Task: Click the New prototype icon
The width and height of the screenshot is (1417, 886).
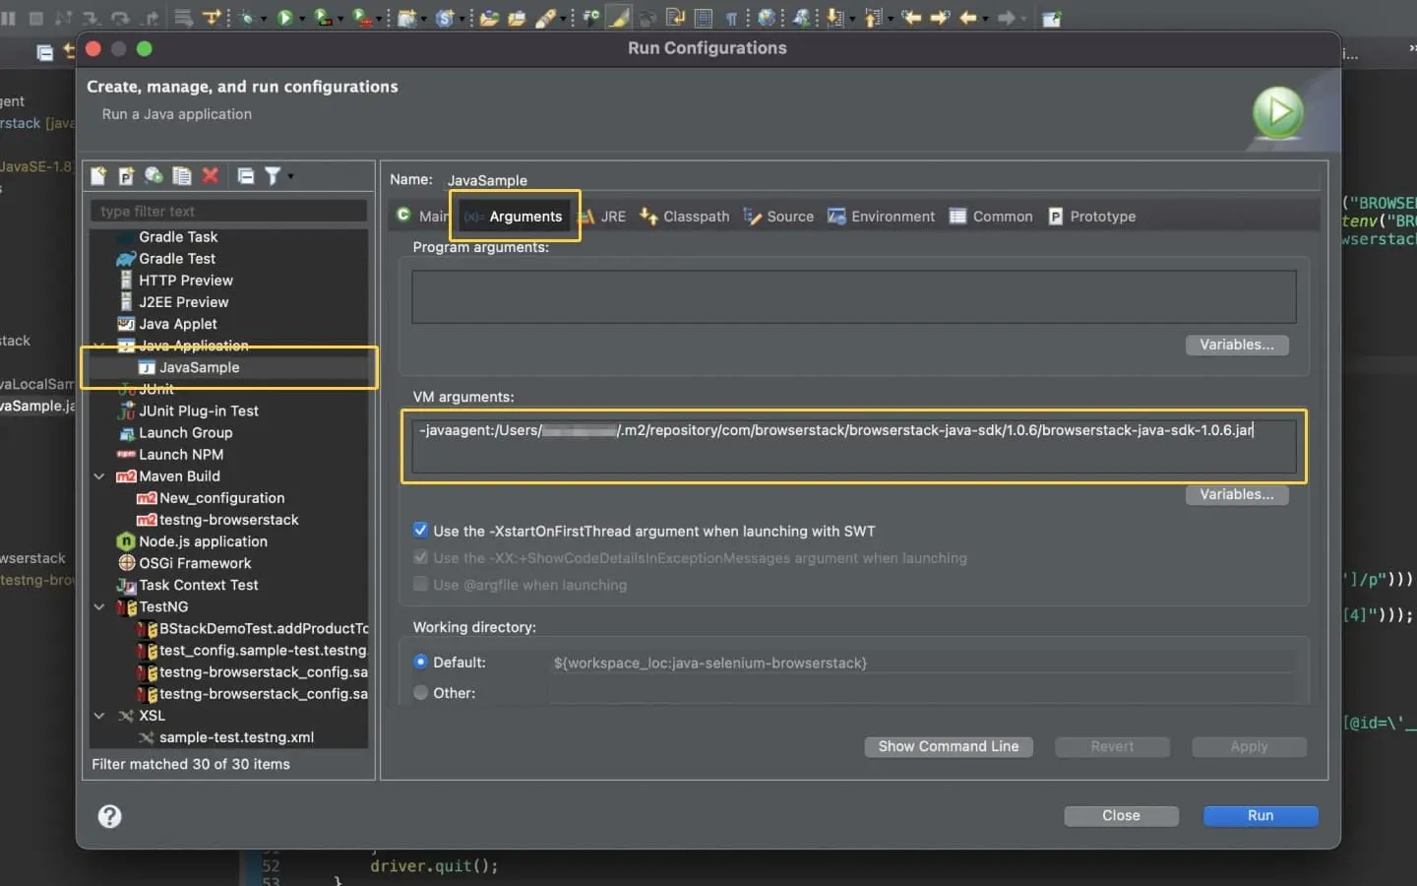Action: [x=126, y=176]
